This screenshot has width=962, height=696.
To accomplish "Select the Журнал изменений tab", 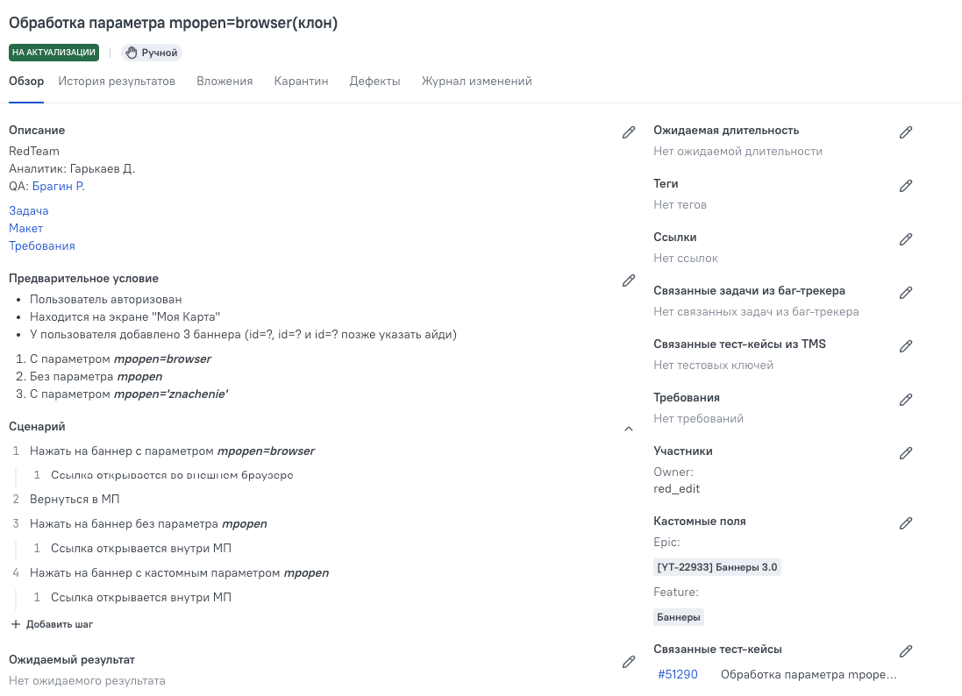I will (476, 81).
